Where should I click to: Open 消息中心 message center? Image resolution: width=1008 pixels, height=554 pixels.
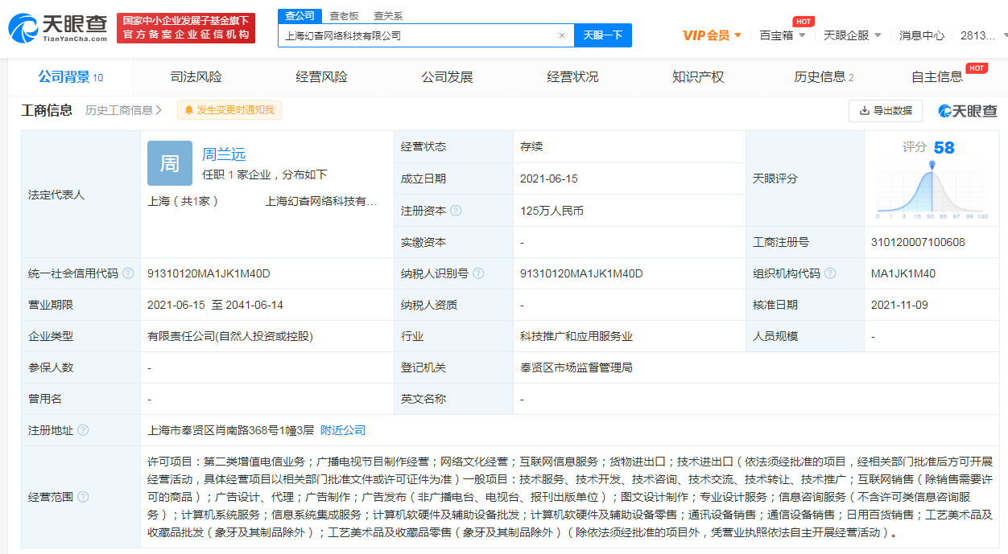pos(922,35)
